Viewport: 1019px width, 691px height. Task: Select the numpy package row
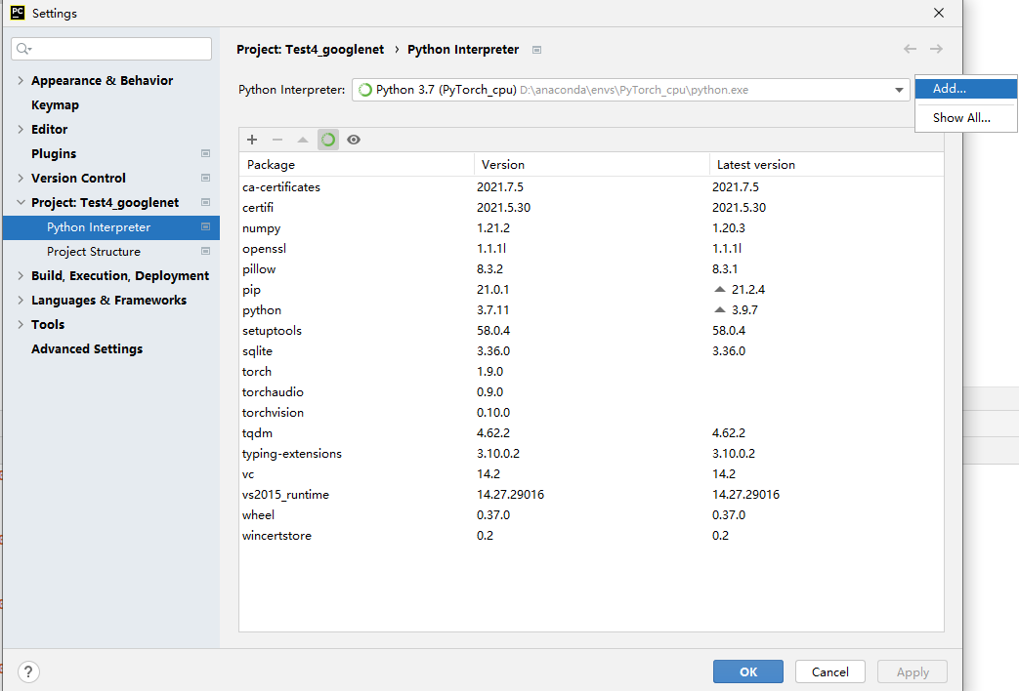click(x=591, y=228)
